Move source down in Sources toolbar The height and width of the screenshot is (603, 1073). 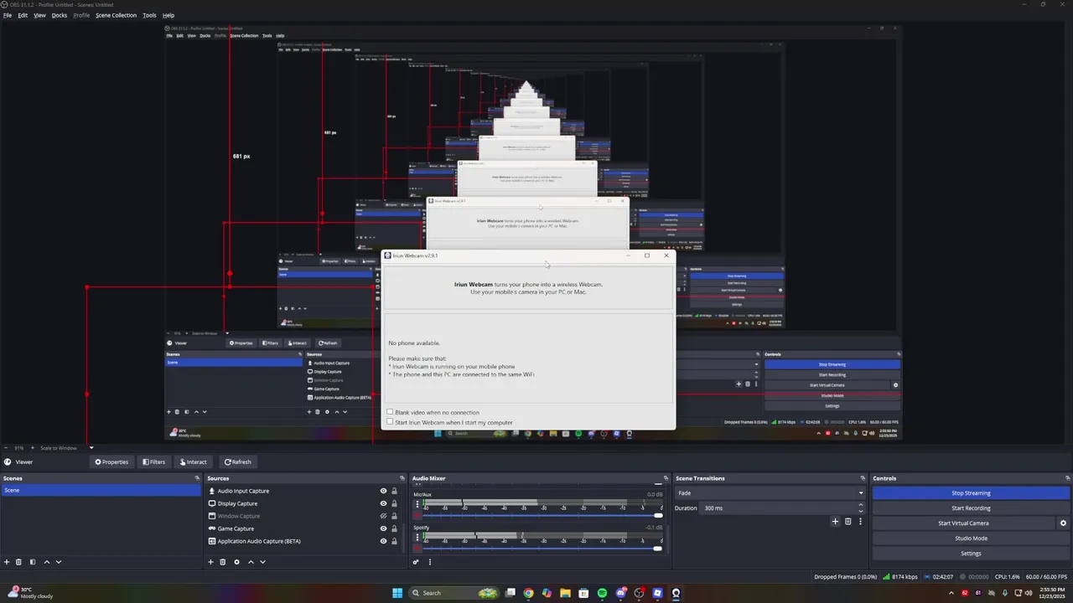point(262,562)
